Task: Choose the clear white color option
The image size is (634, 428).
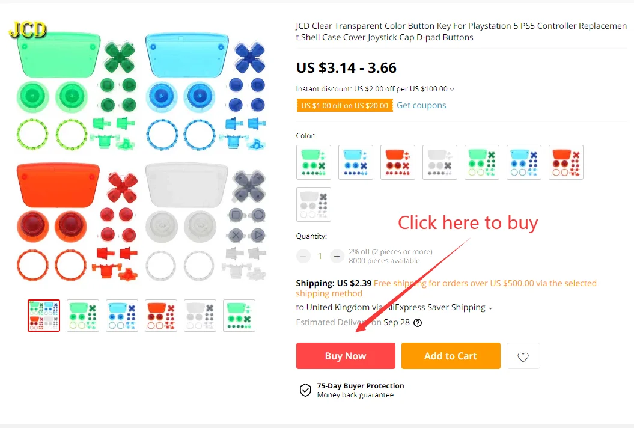Action: click(x=440, y=162)
